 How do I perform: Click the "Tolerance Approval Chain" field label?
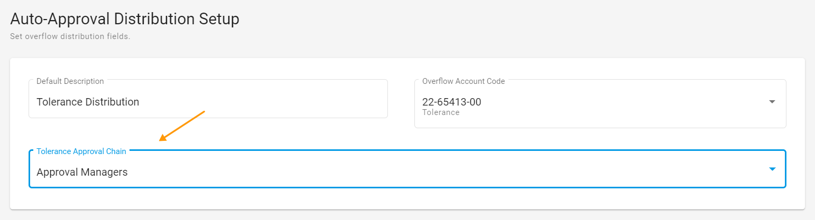(81, 151)
